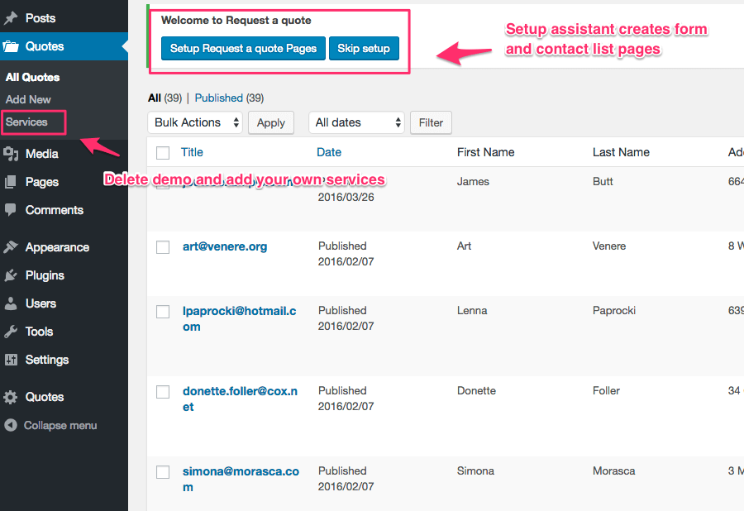Check the donette.foller@cox.net row checkbox
Screen dimensions: 744x511
[x=163, y=392]
